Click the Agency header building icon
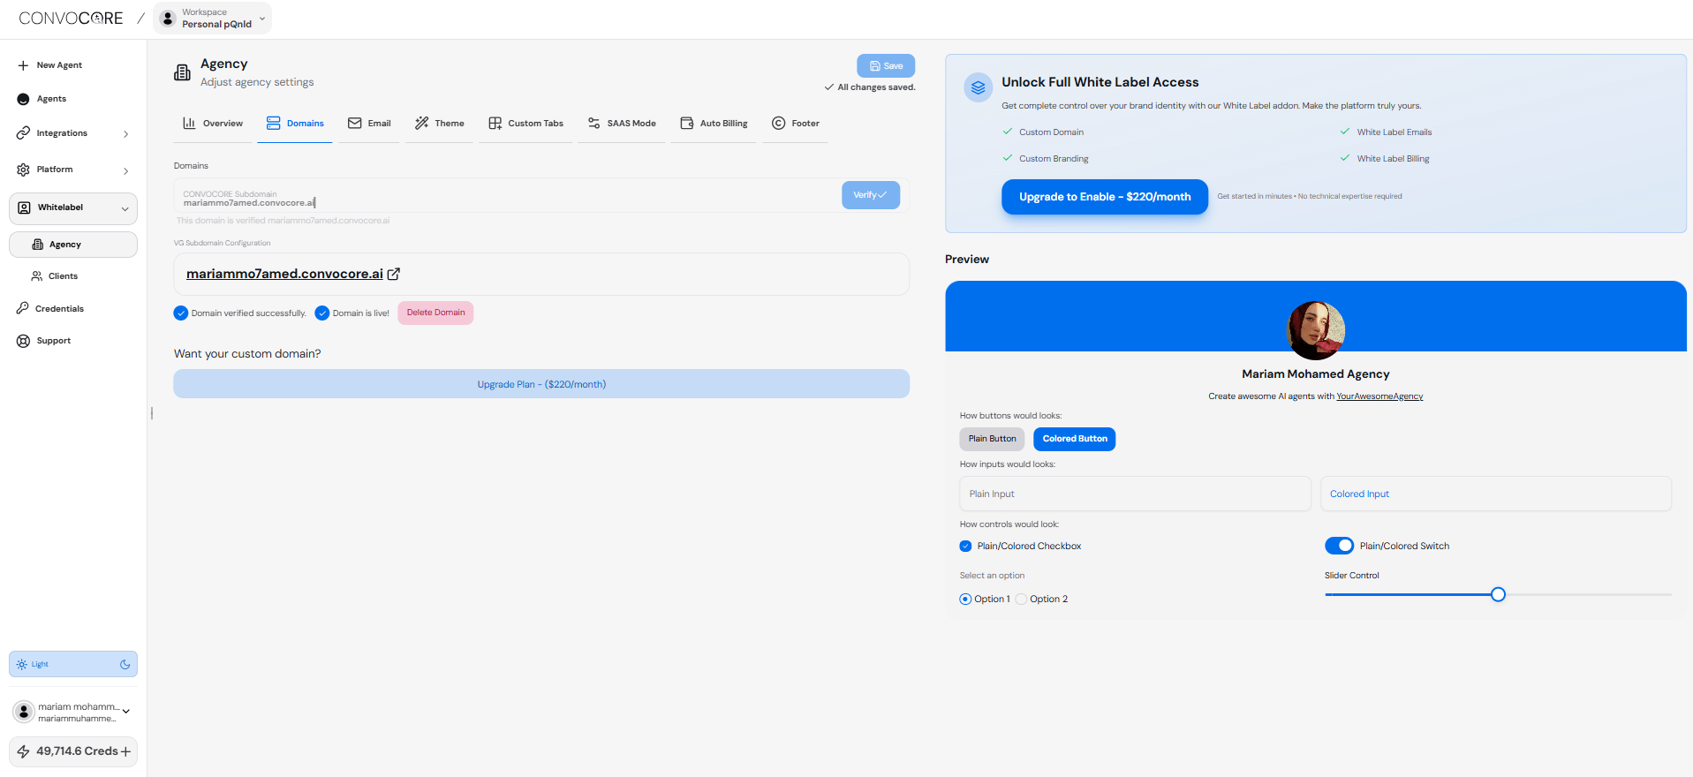Viewport: 1693px width, 777px height. pyautogui.click(x=182, y=72)
